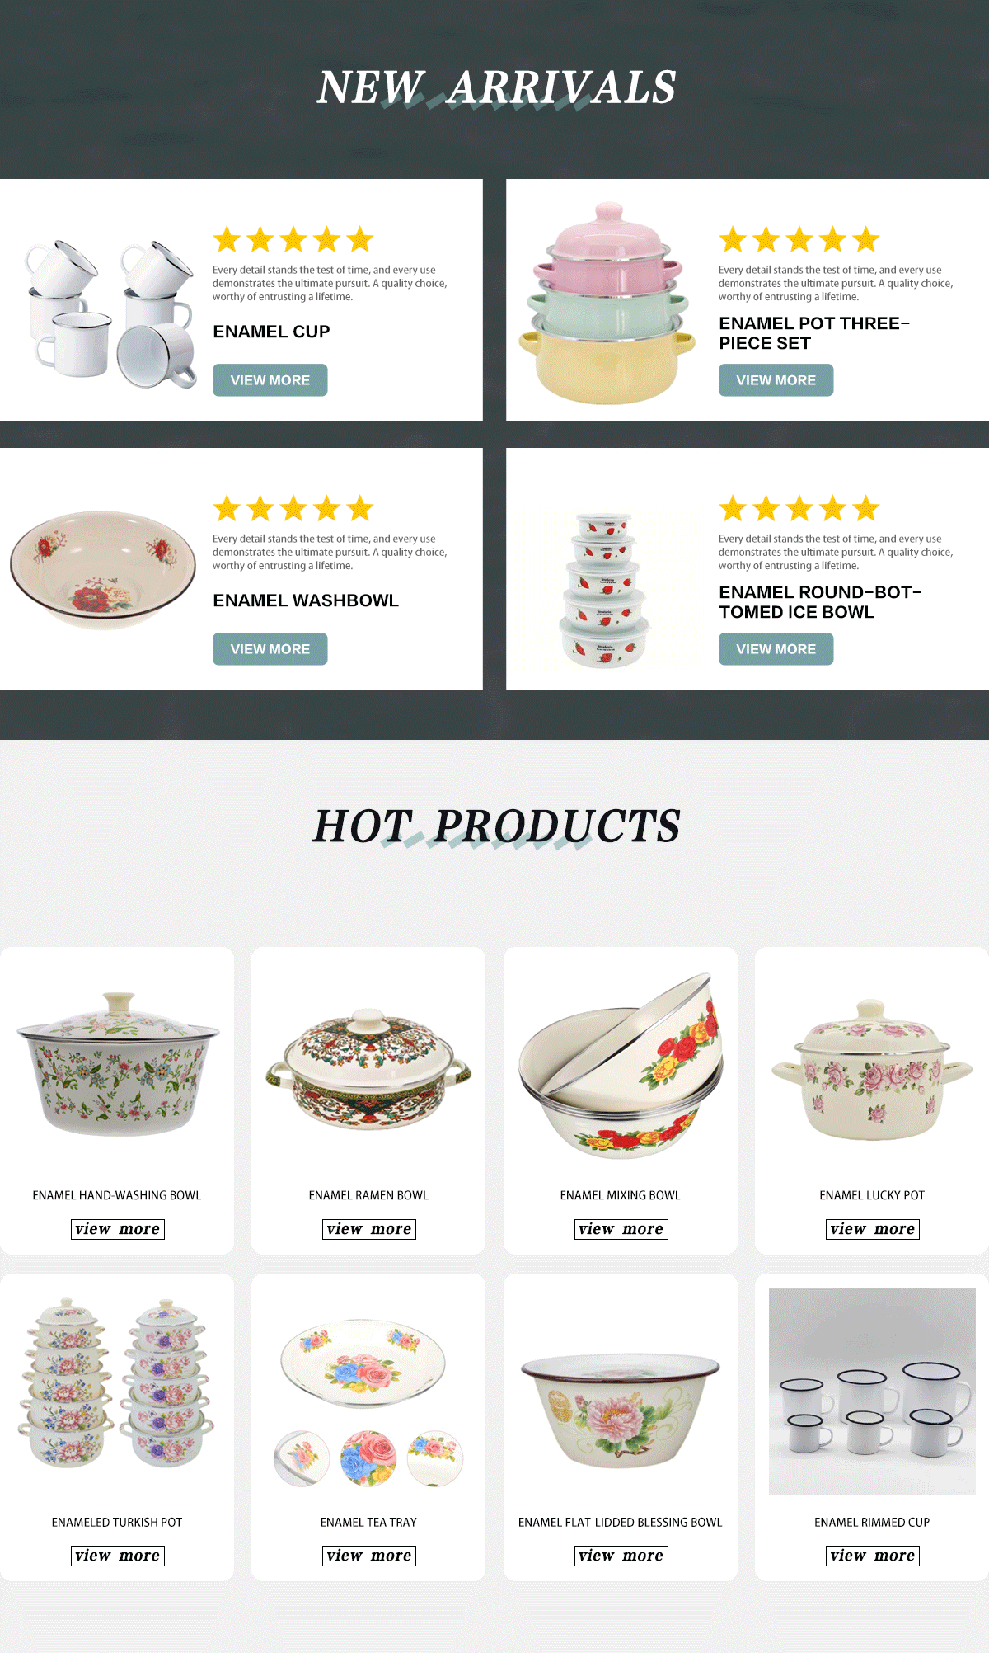Open view more for Enamel Tea Tray
Image resolution: width=989 pixels, height=1653 pixels.
pyautogui.click(x=368, y=1556)
